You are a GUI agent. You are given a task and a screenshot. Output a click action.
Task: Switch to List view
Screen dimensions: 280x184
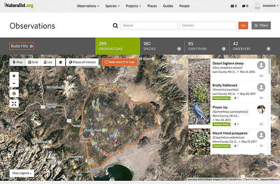point(48,62)
